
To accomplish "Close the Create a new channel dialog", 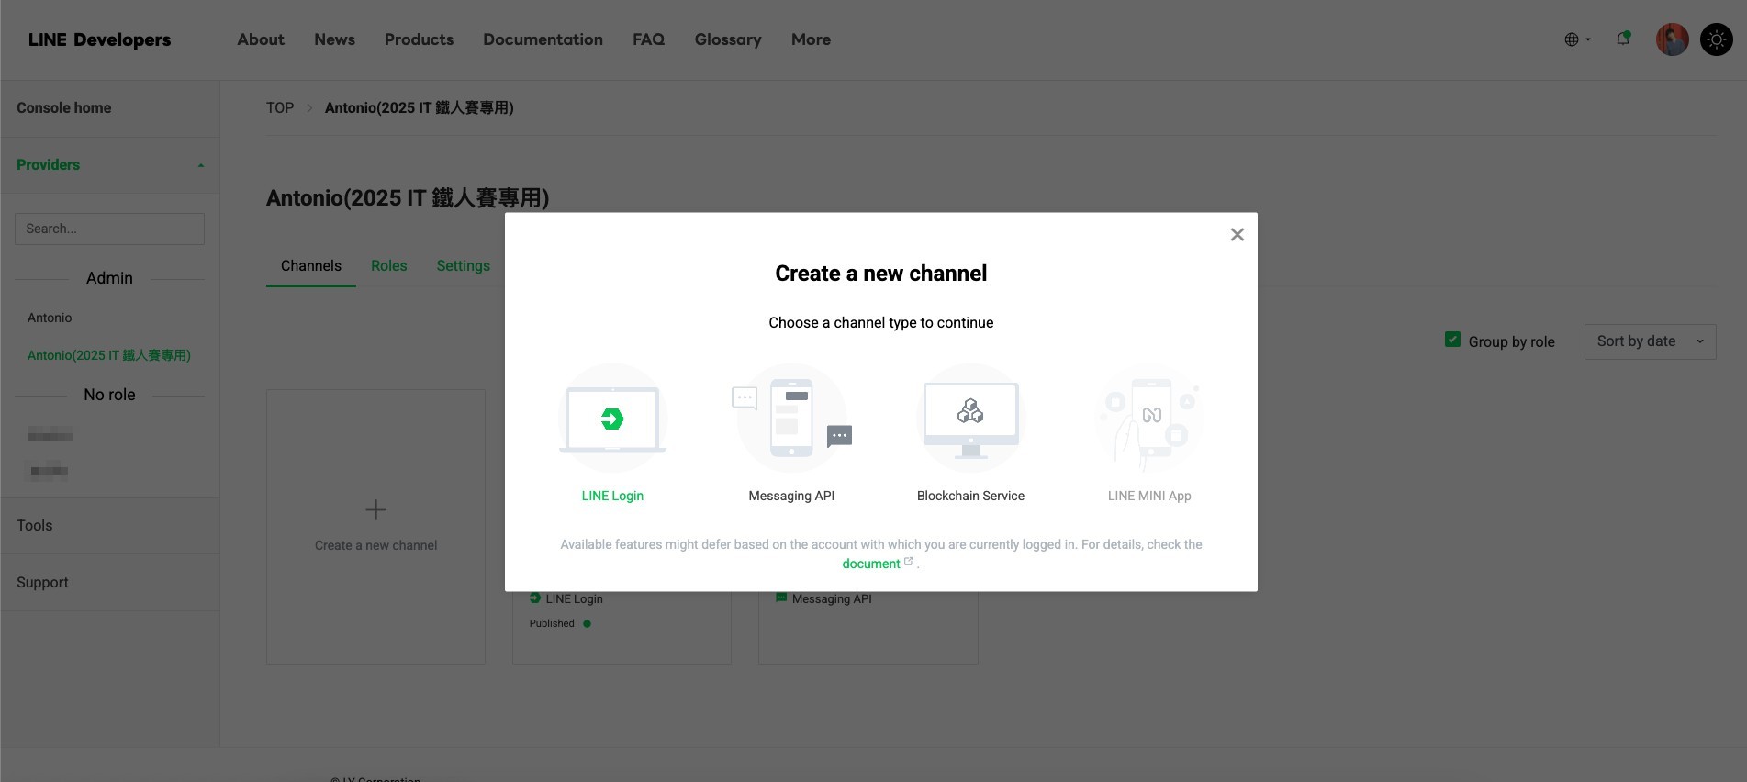I will point(1237,235).
